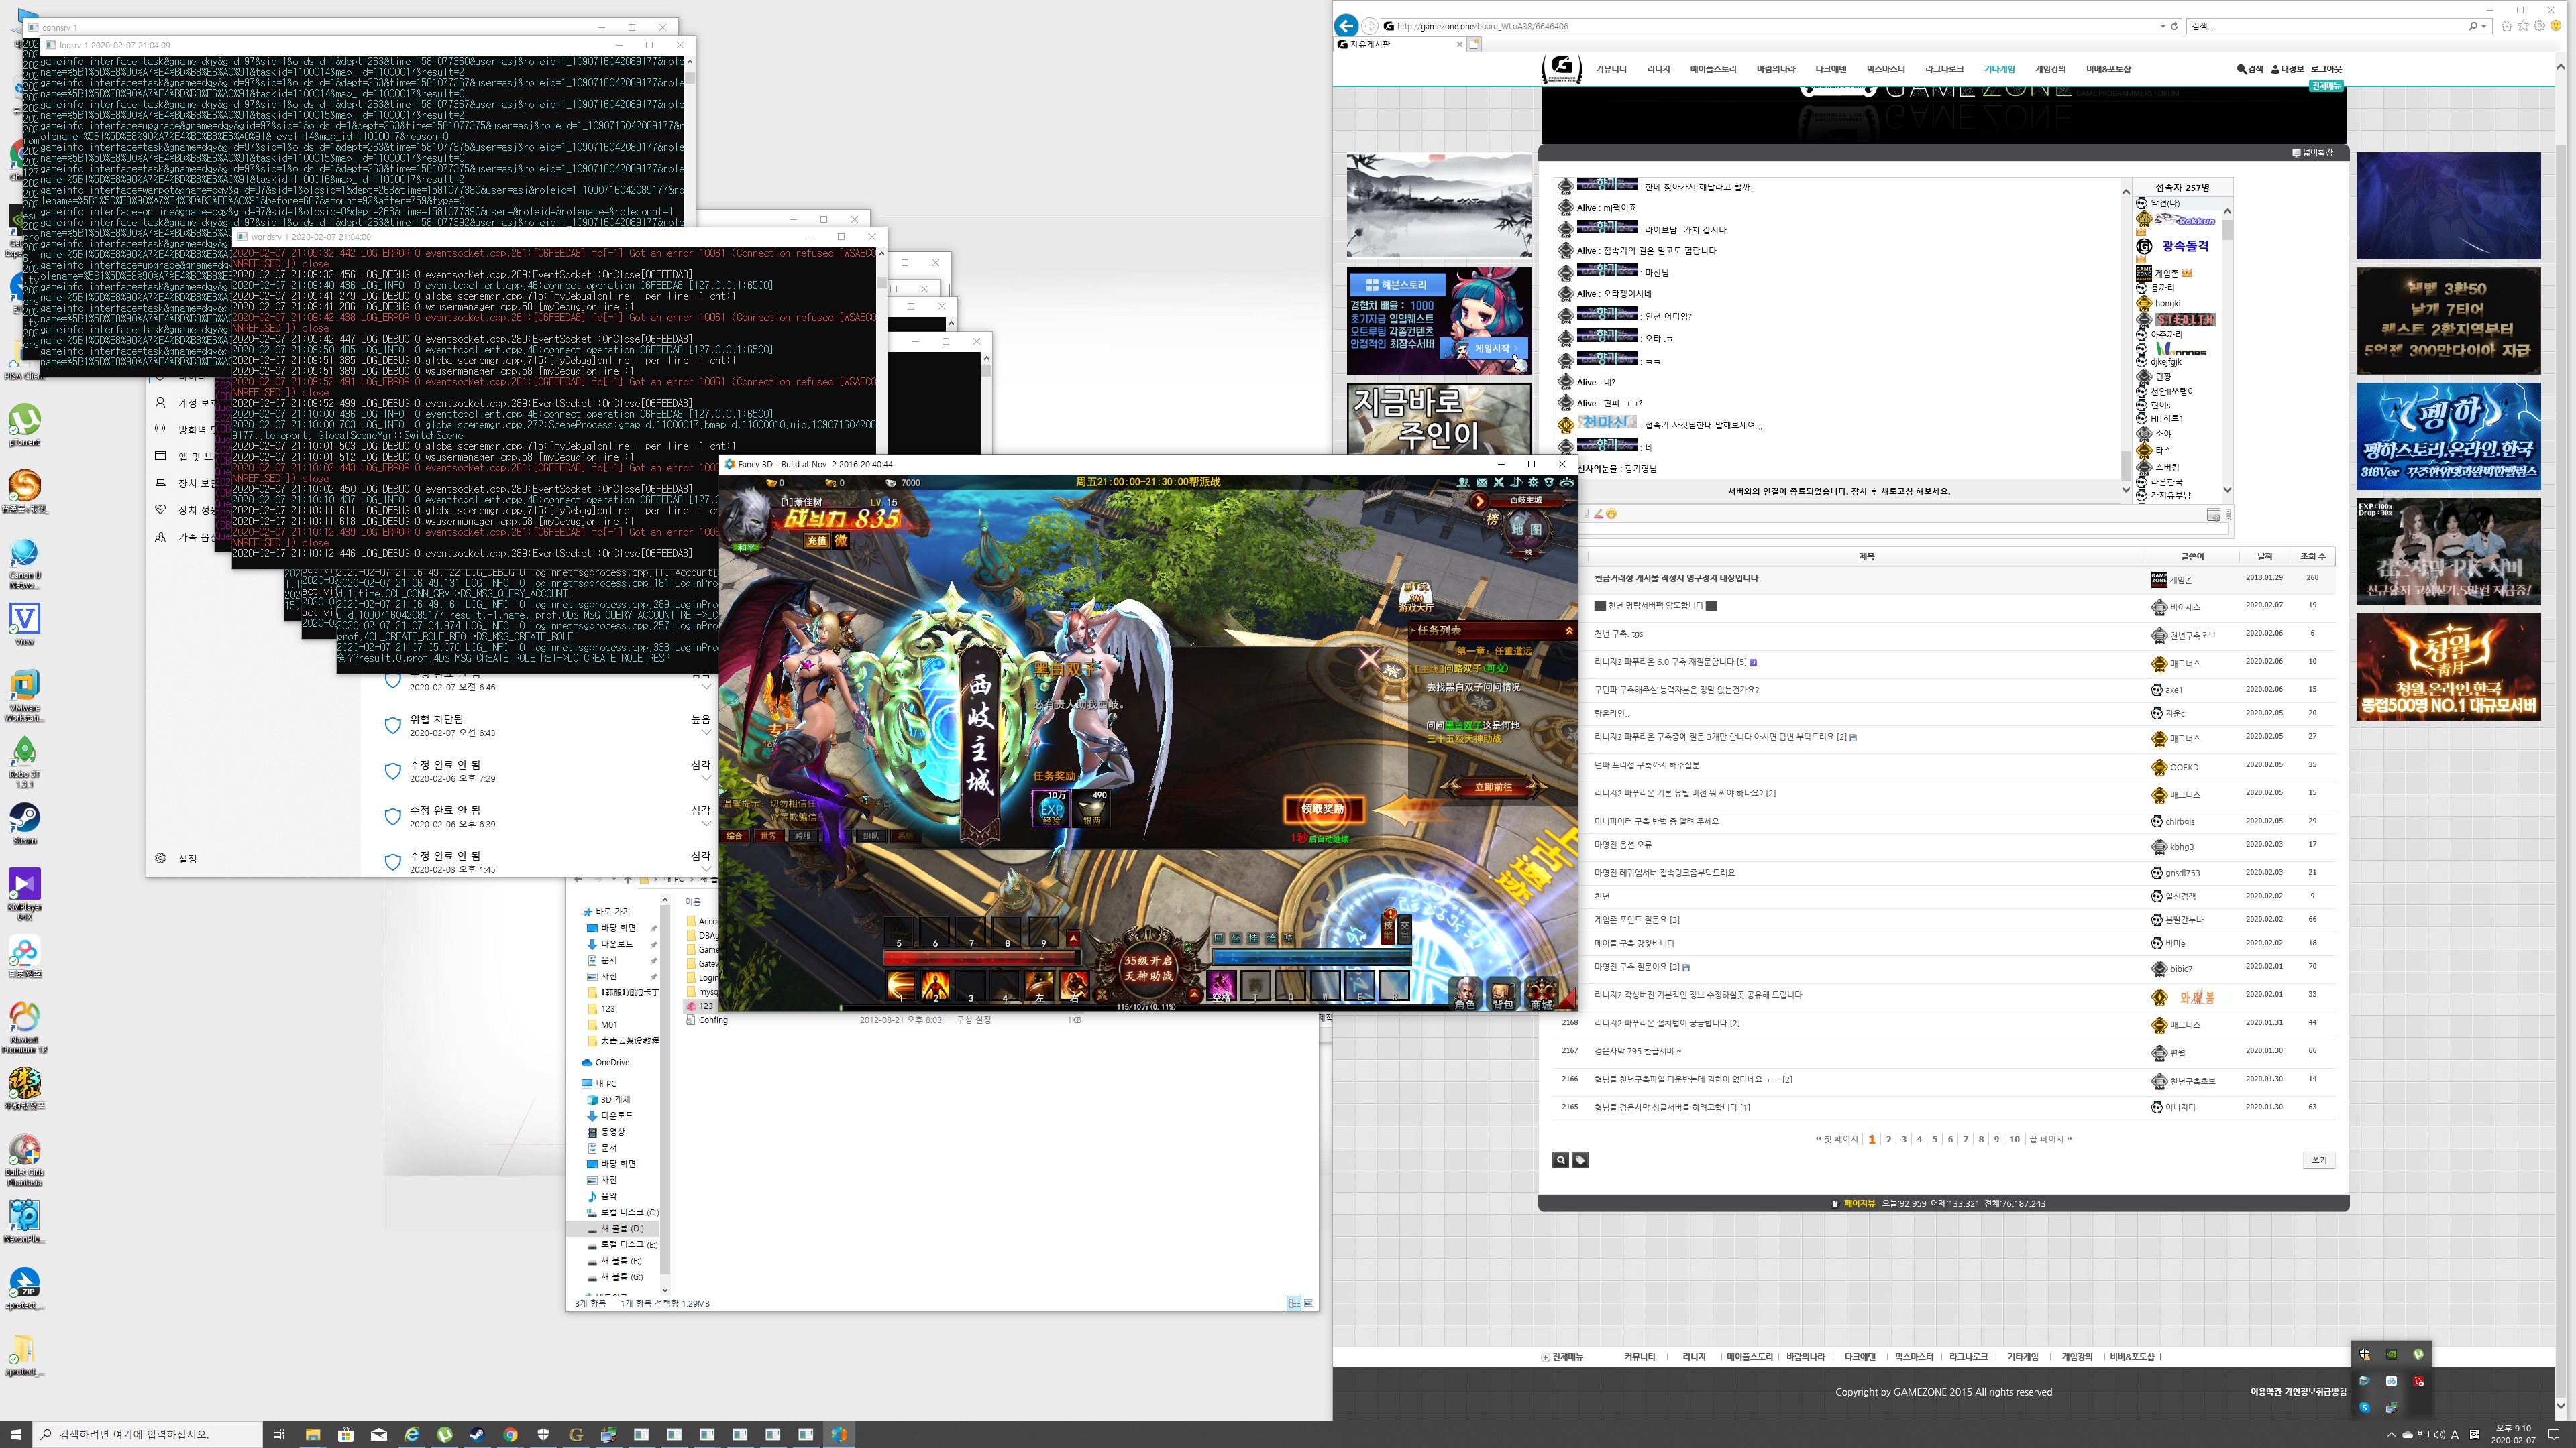Click the 立即前往 go now button
Screen dimensions: 2576x1448
[1493, 788]
